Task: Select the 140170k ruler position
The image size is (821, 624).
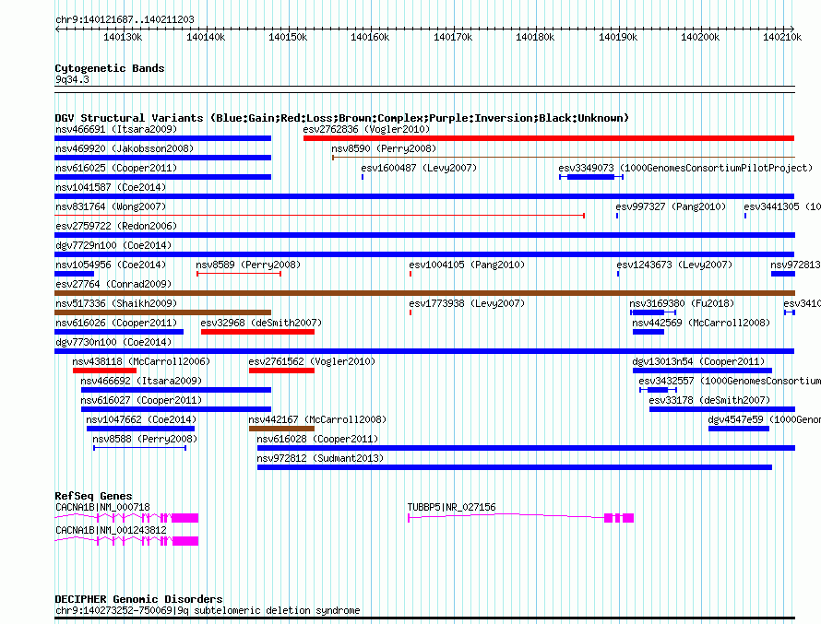Action: tap(453, 37)
